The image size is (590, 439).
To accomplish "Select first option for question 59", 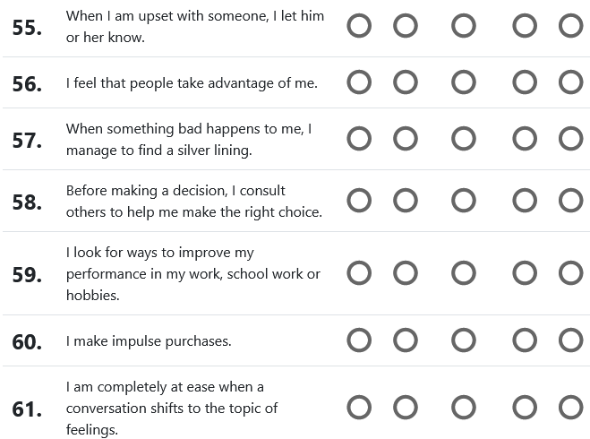I will 359,273.
